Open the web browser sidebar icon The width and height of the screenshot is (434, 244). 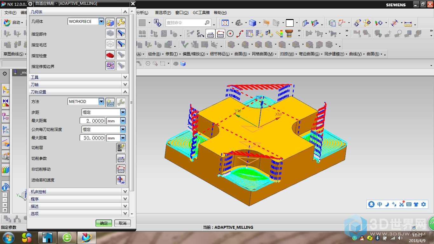(x=5, y=186)
